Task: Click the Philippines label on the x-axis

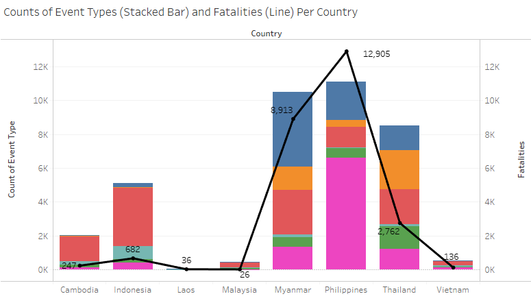Action: 346,290
